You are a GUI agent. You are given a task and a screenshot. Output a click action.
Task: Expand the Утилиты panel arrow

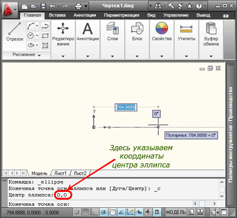187,56
